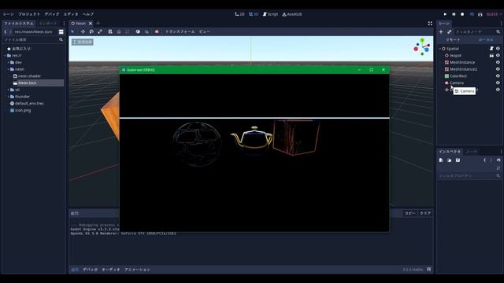Activate the Move Mode tool
504x283 pixels.
click(x=83, y=31)
